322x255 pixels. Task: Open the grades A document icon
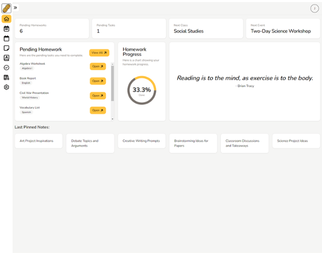tap(7, 58)
